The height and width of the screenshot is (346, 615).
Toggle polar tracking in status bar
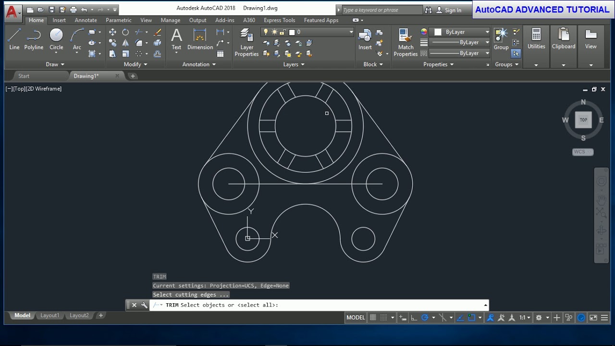point(425,318)
